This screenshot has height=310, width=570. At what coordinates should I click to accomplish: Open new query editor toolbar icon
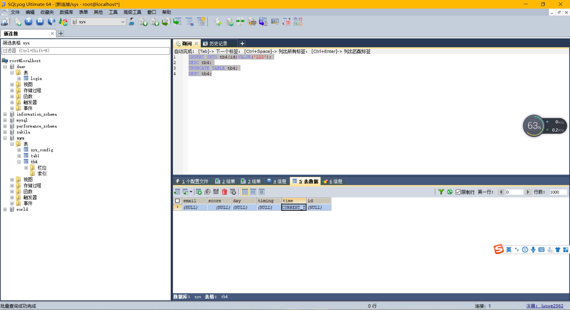point(18,22)
